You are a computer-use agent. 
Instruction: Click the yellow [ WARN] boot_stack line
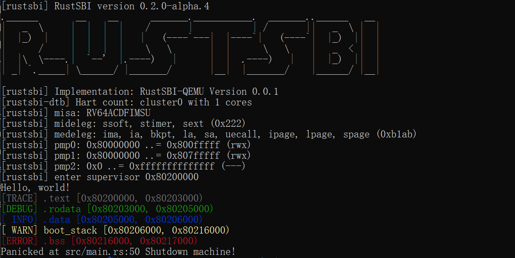coord(115,230)
